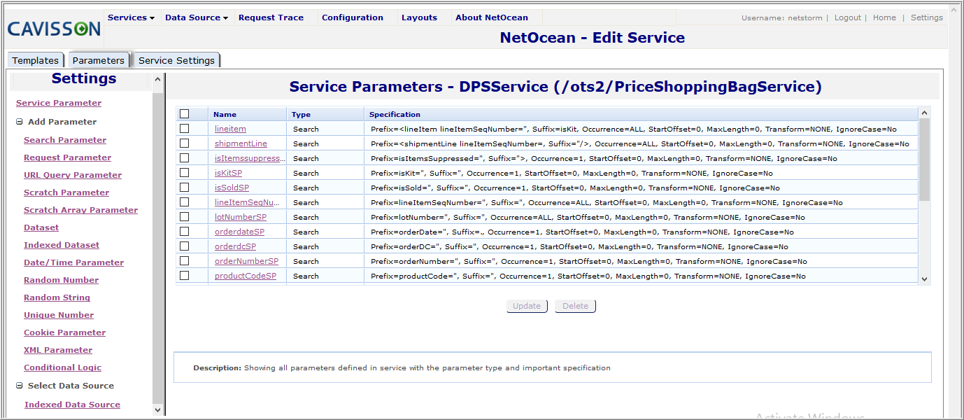Screen dimensions: 964x420
Task: Collapse the Select Data Source section
Action: 19,386
